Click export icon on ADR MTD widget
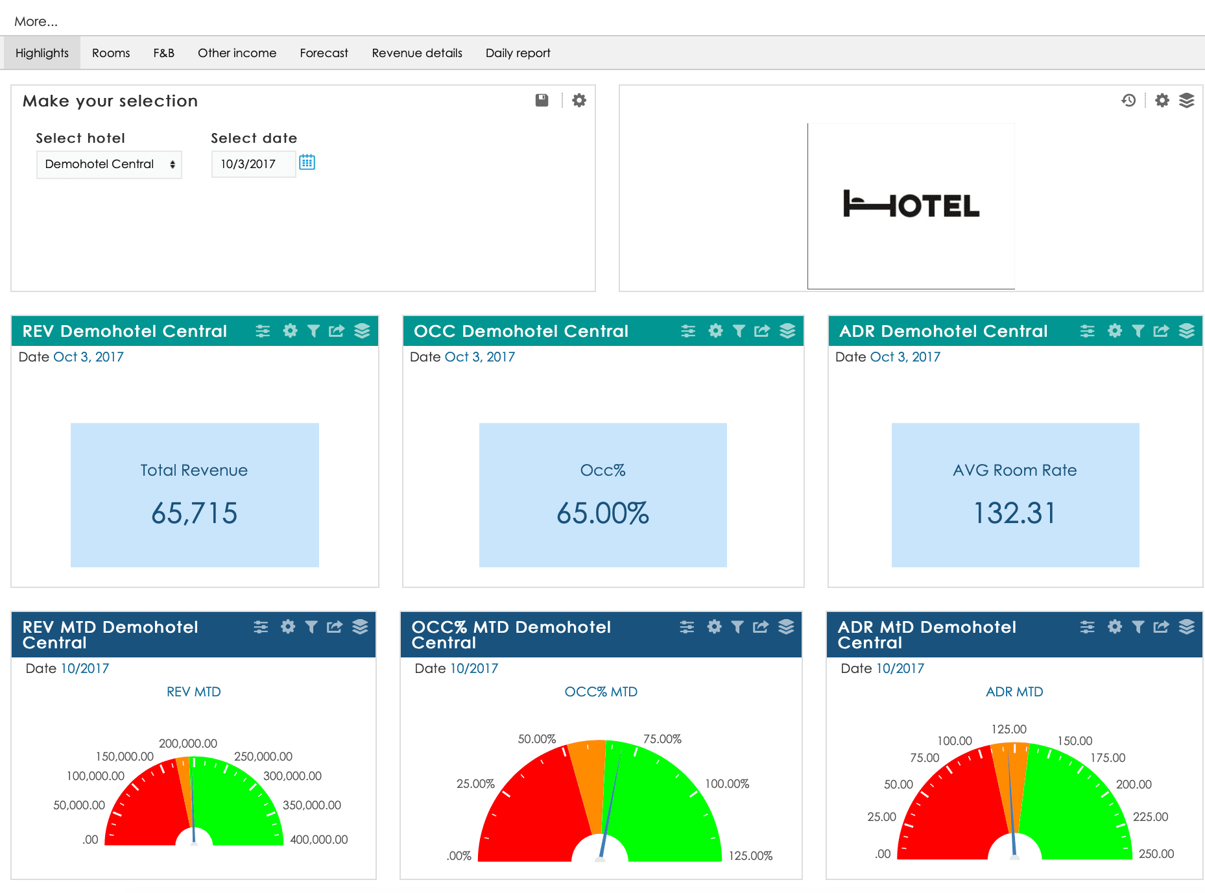Screen dimensions: 1205x893 [1161, 627]
